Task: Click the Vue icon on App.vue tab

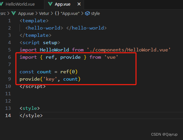Action: click(x=50, y=4)
